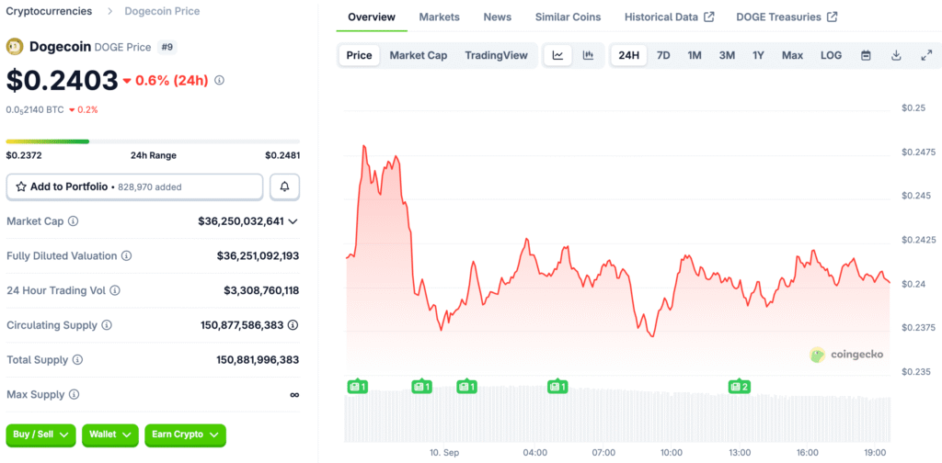
Task: Click the star in Add to Portfolio
Action: coord(21,186)
